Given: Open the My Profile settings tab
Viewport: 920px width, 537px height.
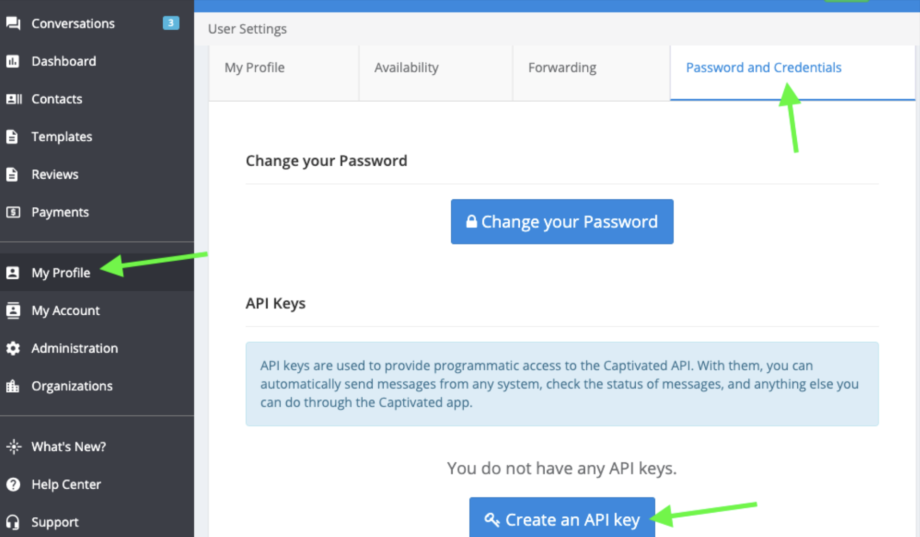Looking at the screenshot, I should [x=255, y=68].
